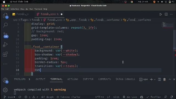This screenshot has height=99, width=176.
Task: Split the terminal panel
Action: (x=159, y=79)
